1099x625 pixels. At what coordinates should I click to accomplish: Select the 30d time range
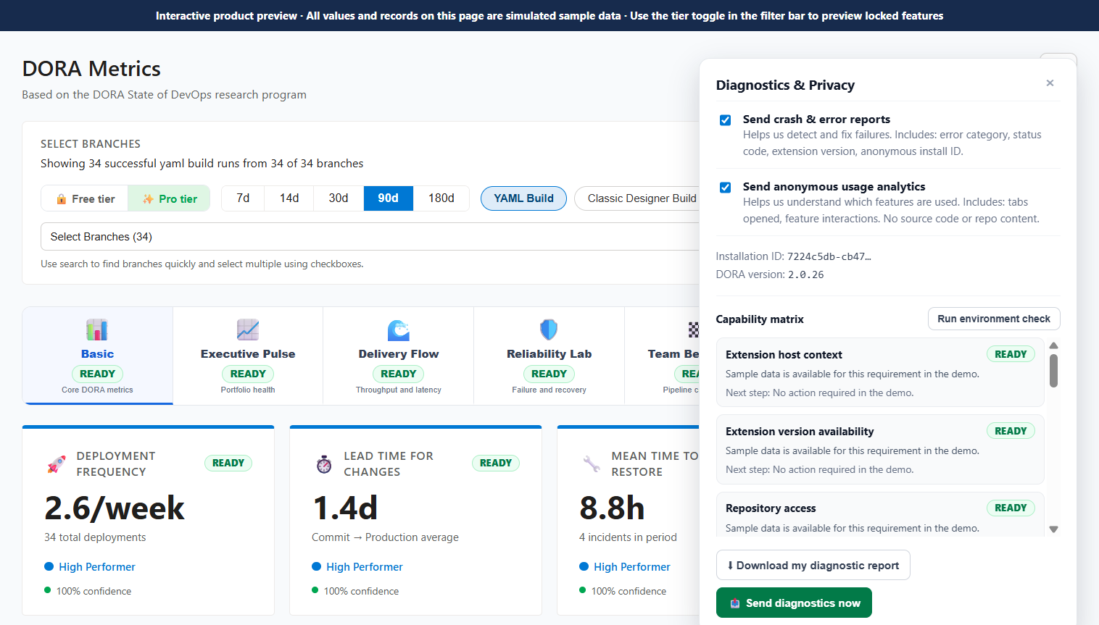[339, 198]
